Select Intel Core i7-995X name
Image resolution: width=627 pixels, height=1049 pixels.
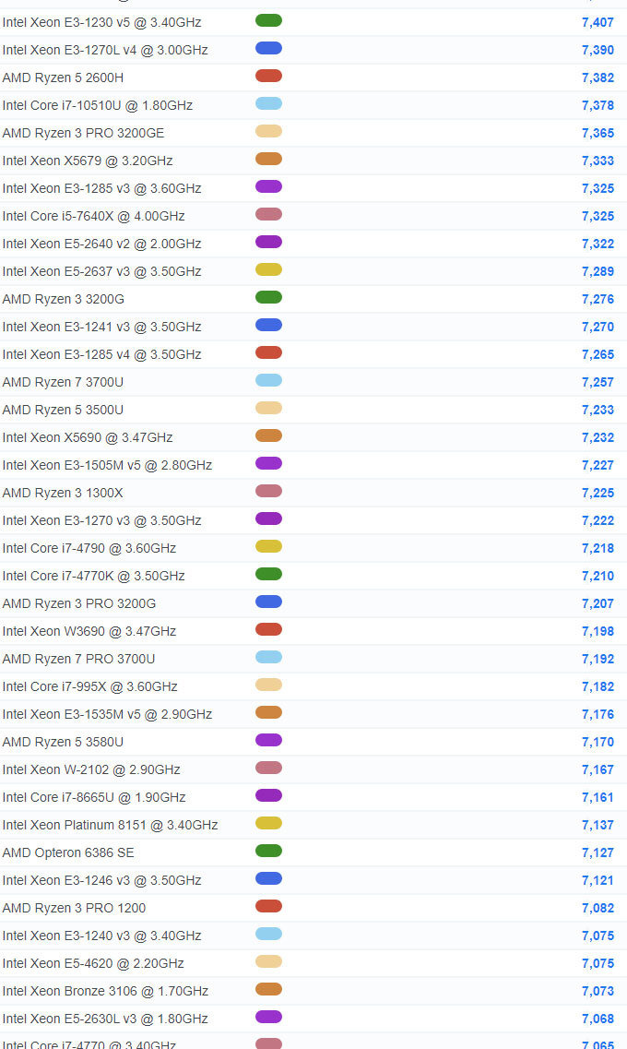tap(89, 686)
